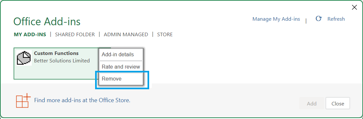Click Better Solutions Limited publisher name
This screenshot has height=119, width=363.
(x=62, y=61)
